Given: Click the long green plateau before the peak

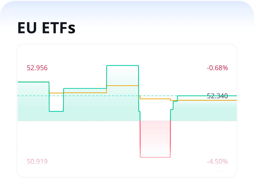Looking at the screenshot, I should [85, 88].
